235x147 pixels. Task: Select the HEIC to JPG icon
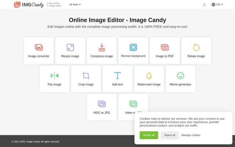tap(102, 104)
